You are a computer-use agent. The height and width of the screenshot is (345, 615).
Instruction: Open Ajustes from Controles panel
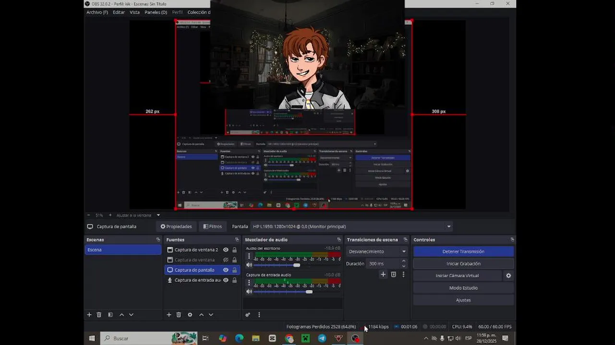point(463,300)
